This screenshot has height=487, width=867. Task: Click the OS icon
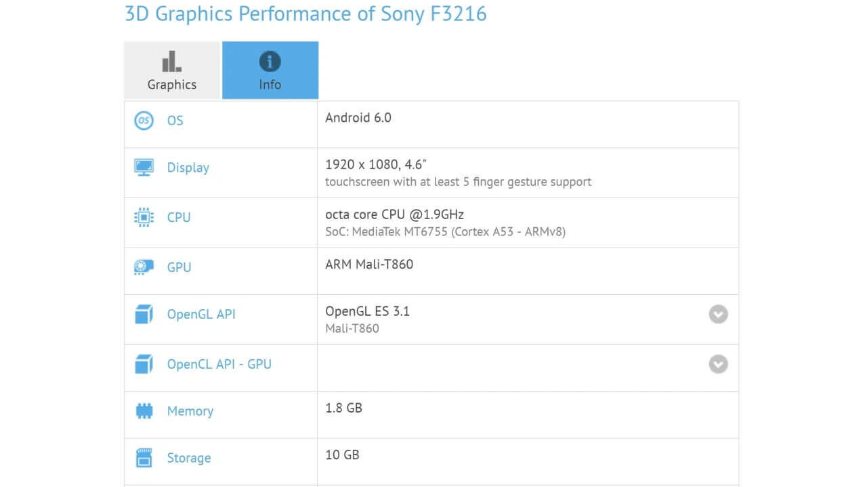point(143,120)
